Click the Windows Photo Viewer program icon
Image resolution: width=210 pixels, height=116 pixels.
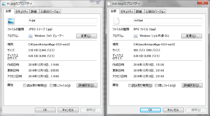30,36
